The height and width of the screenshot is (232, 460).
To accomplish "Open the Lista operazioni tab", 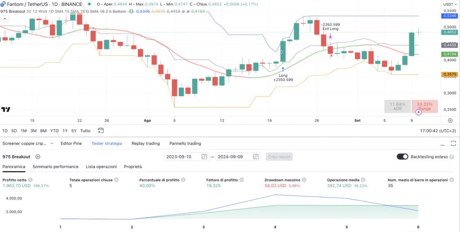I will (101, 166).
